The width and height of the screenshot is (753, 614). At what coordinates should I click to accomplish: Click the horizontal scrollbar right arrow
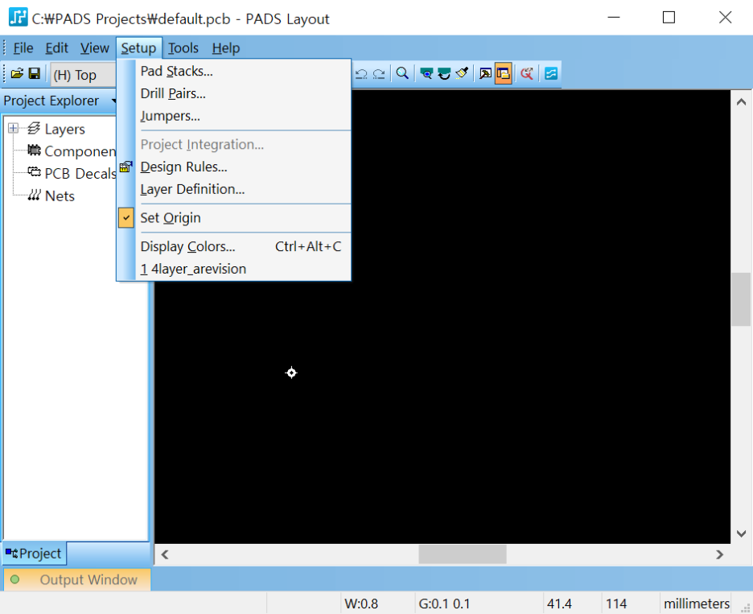[x=719, y=554]
